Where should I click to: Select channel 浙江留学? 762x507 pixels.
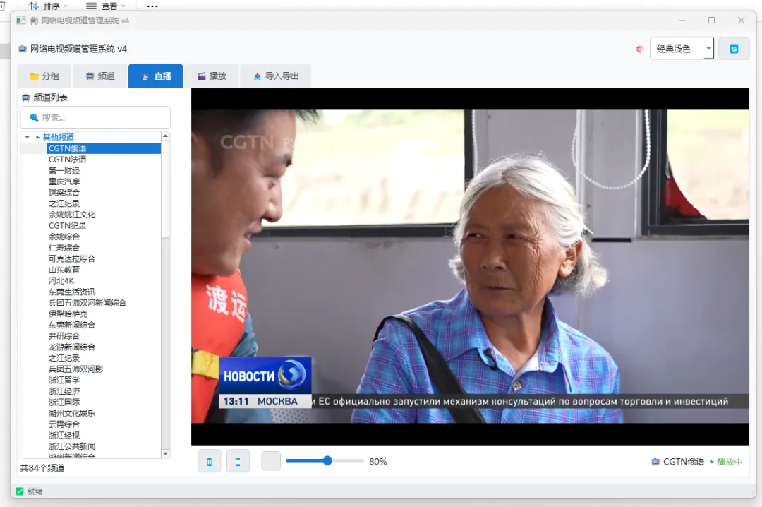(x=64, y=380)
